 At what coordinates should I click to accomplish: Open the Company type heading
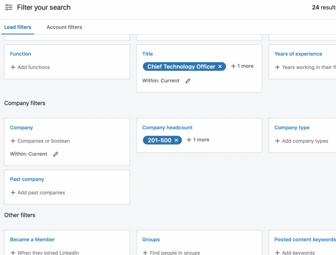click(292, 128)
